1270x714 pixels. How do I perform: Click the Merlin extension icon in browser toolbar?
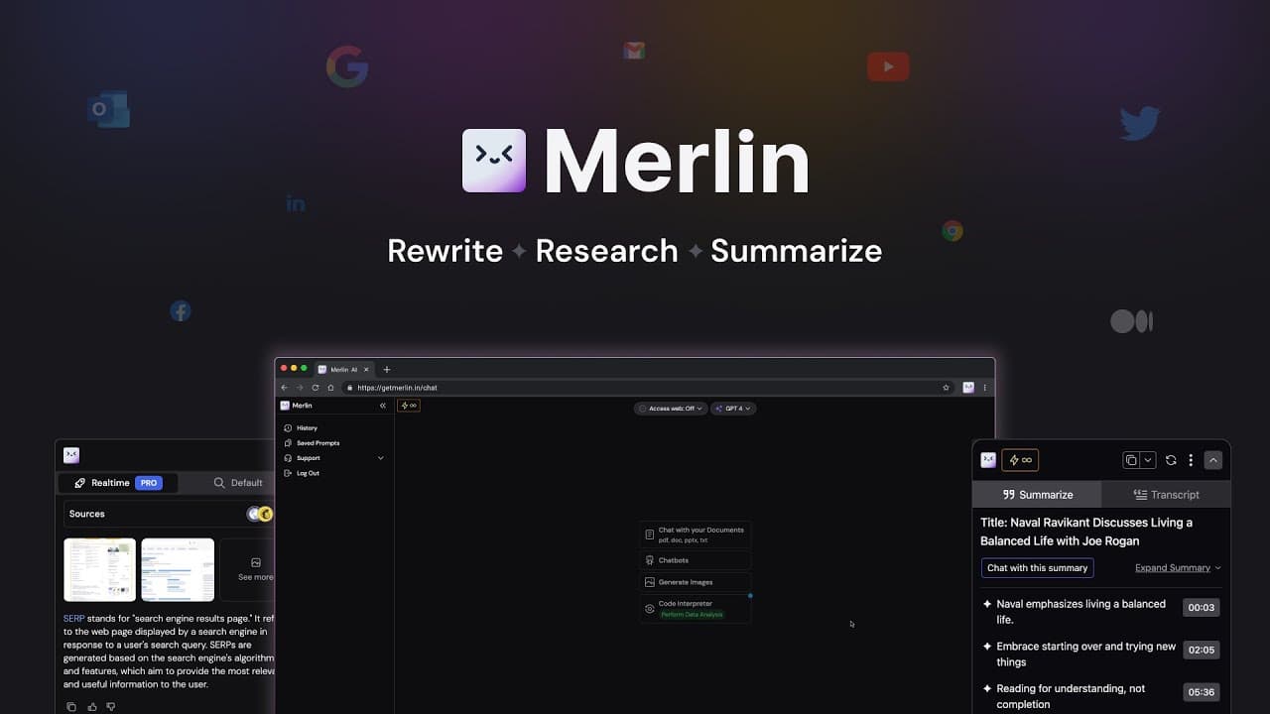(x=968, y=388)
